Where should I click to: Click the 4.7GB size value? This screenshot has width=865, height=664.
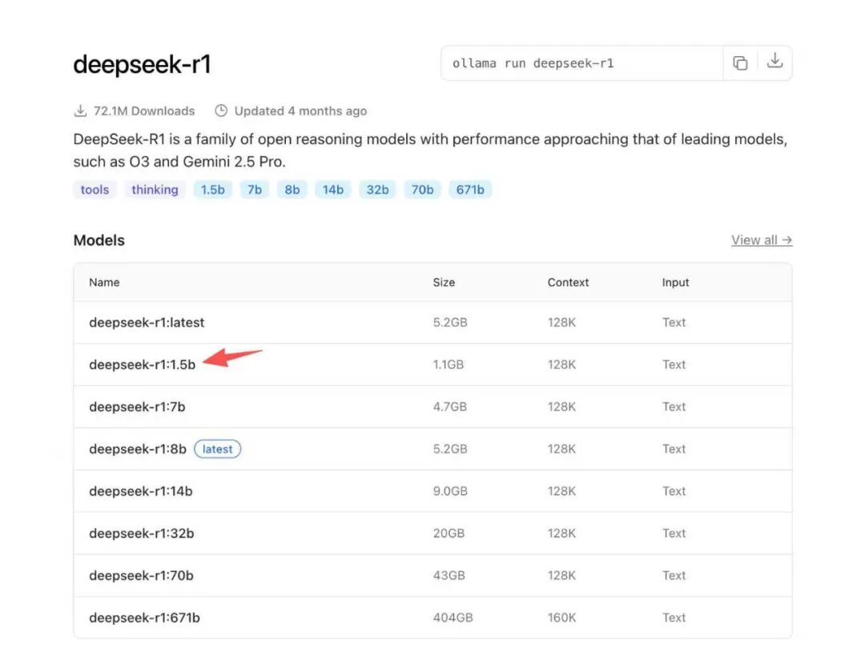(449, 407)
